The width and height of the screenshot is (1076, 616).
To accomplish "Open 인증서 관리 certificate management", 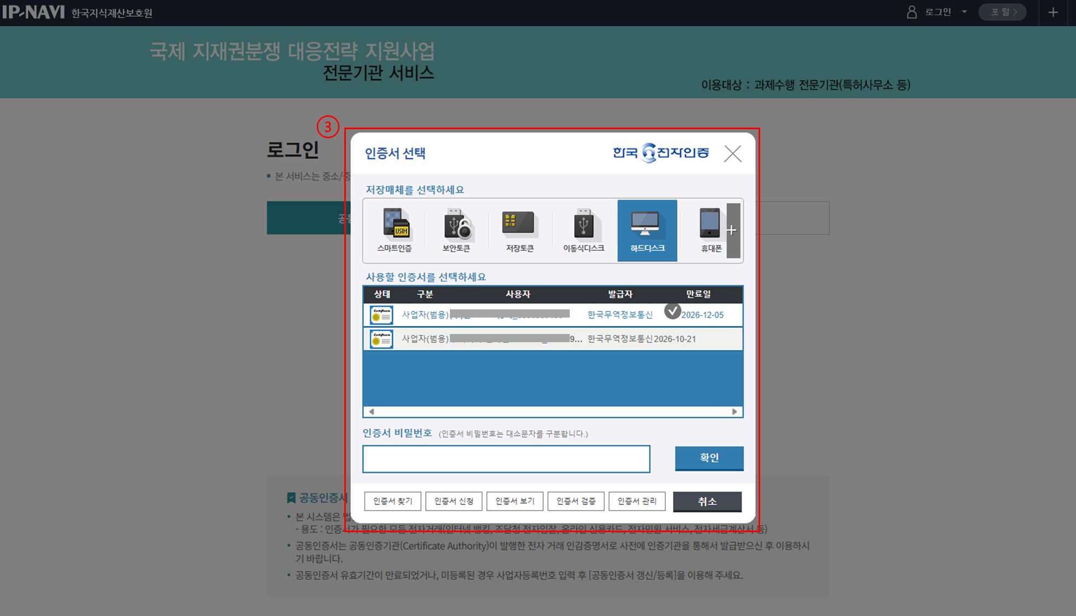I will click(637, 501).
